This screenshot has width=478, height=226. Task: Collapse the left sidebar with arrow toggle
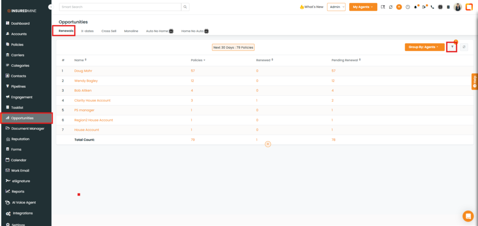[x=50, y=7]
